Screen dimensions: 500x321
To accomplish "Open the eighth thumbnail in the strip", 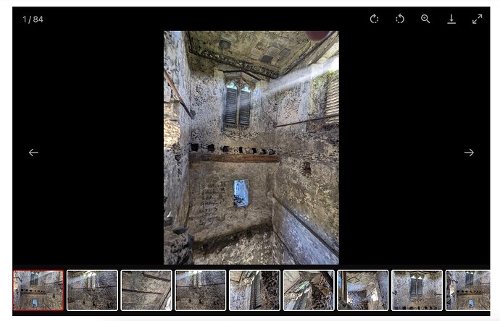I will [x=417, y=290].
